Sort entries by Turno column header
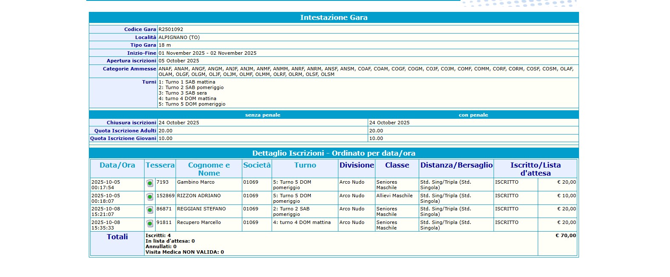 click(x=305, y=165)
